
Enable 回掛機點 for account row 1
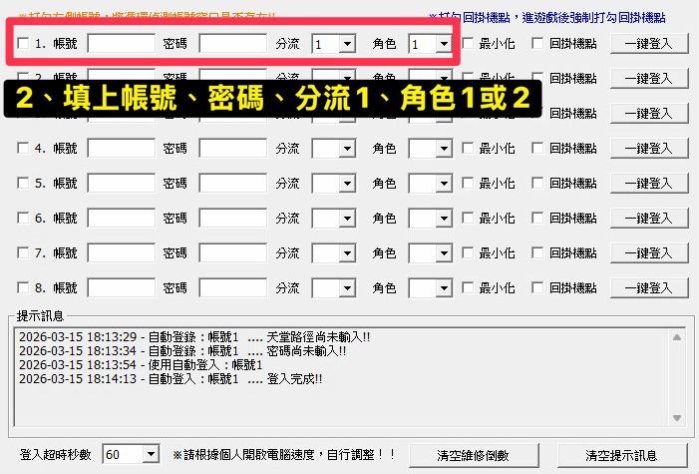(x=537, y=43)
